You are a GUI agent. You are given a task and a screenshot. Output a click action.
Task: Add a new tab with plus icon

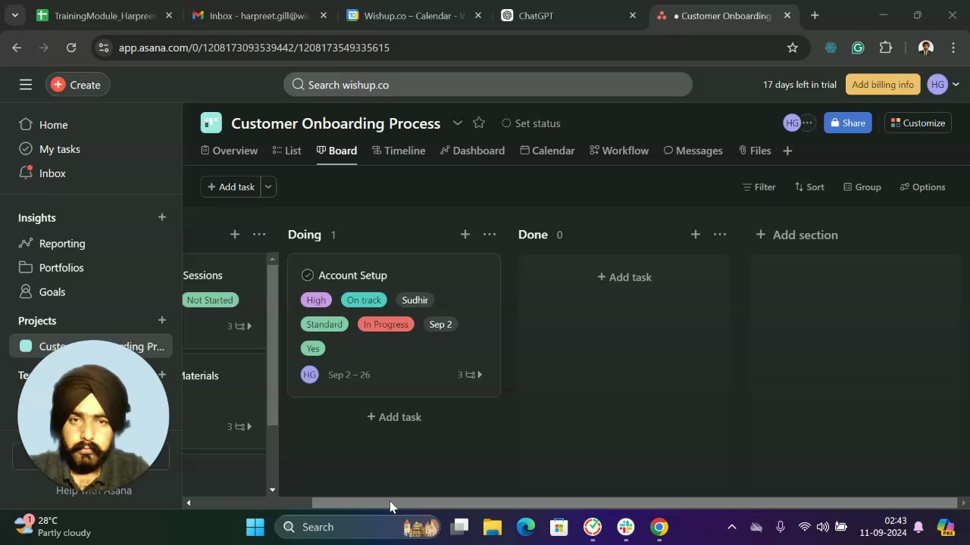click(787, 151)
